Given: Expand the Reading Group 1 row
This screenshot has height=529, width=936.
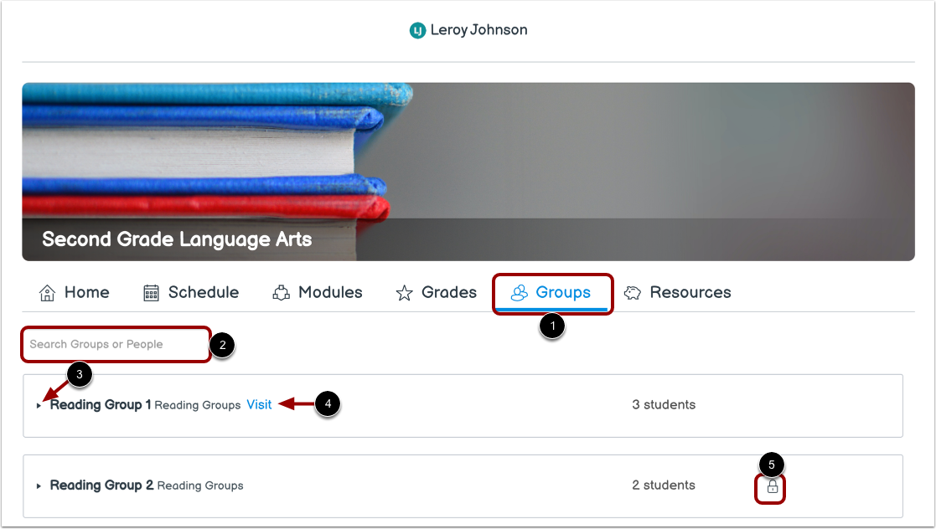Looking at the screenshot, I should click(x=38, y=405).
